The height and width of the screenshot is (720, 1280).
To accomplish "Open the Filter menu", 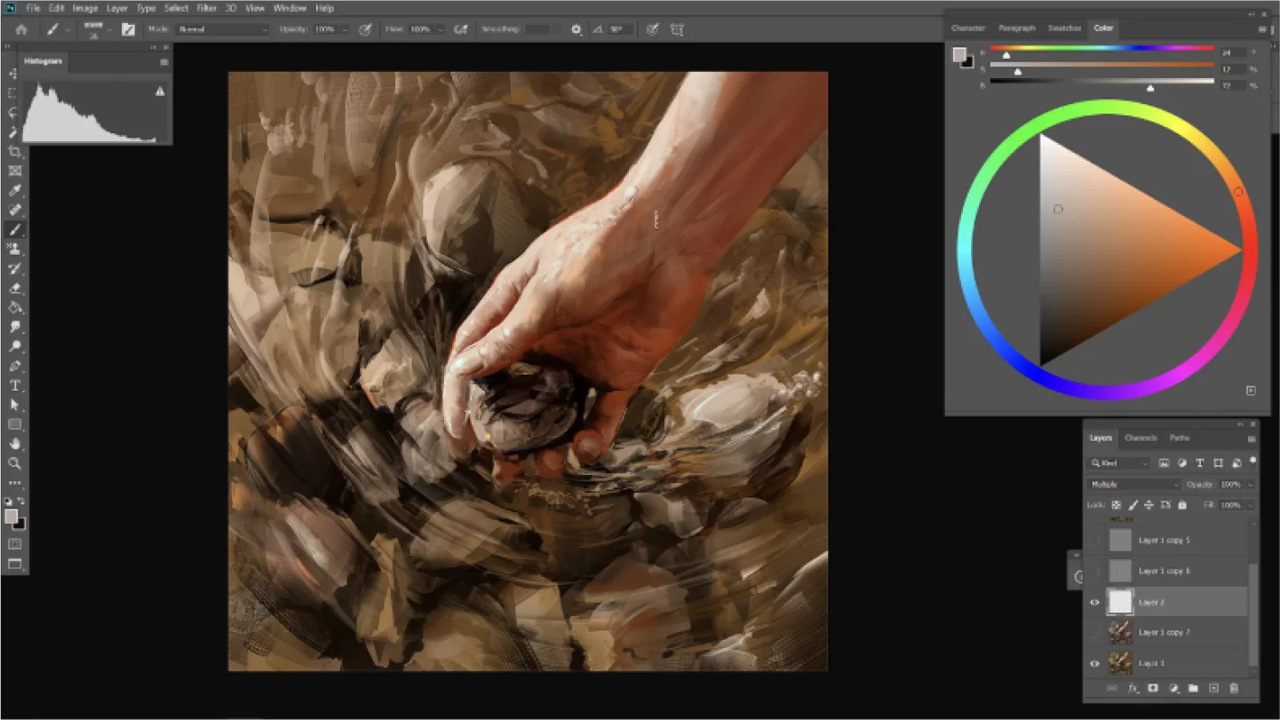I will pyautogui.click(x=206, y=8).
